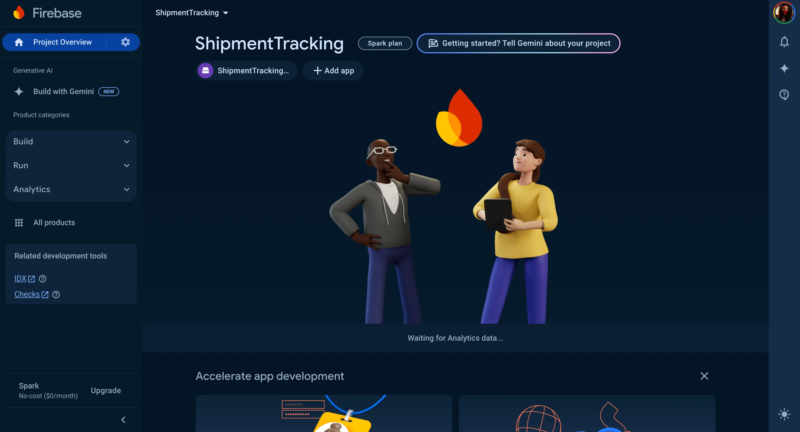Viewport: 800px width, 432px height.
Task: Click the Checks external link icon
Action: (45, 295)
